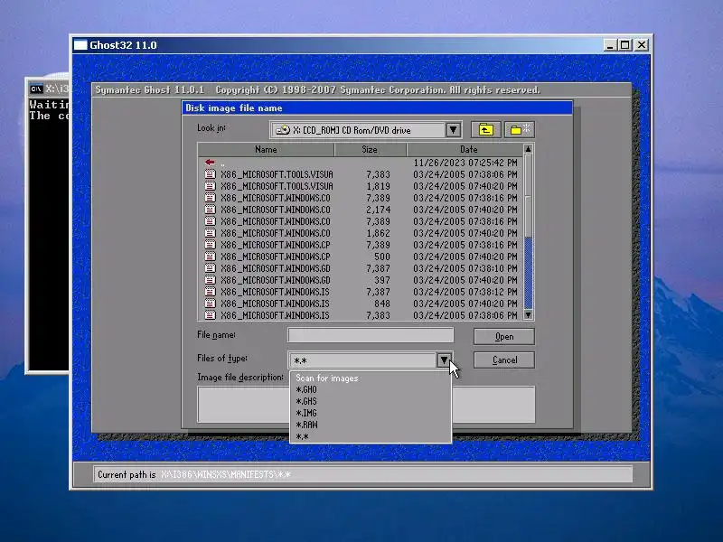Click the date of the 397 size file
Screen dimensions: 723x542
[465, 280]
